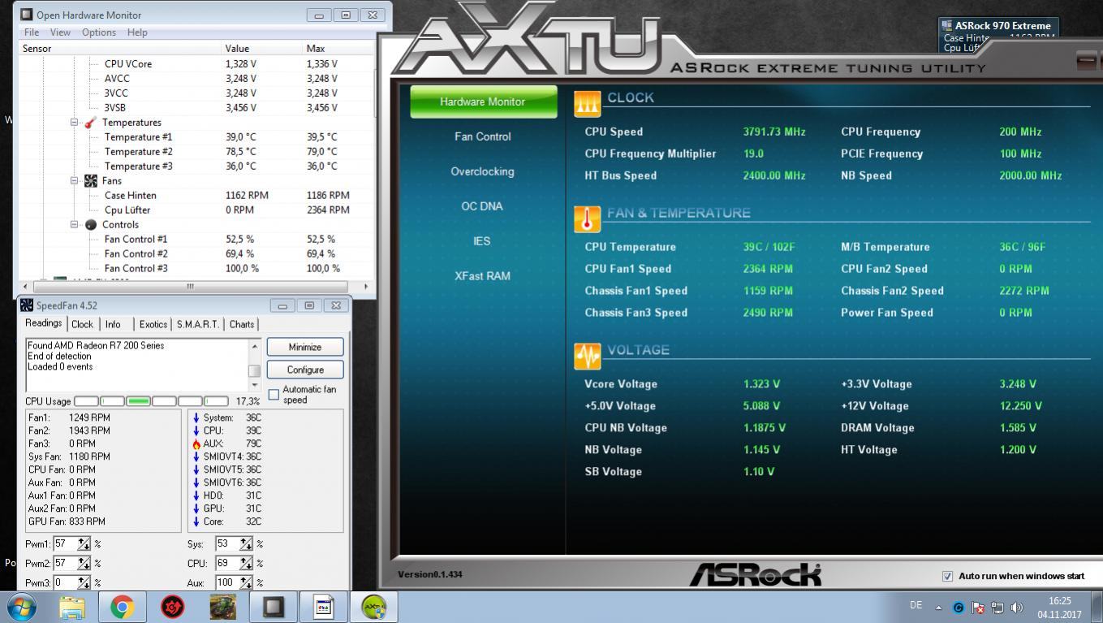Screen dimensions: 1103x623
Task: Collapse the Fans tree node
Action: tap(75, 181)
